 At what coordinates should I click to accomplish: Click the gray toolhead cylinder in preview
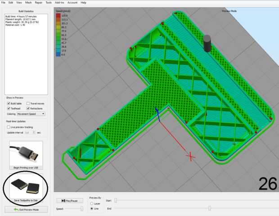(x=207, y=43)
